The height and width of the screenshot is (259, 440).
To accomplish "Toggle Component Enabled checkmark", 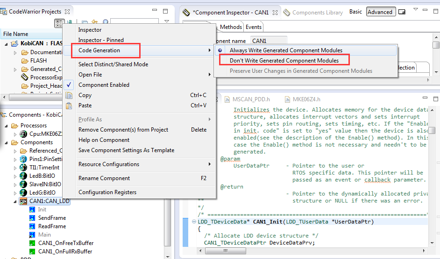I will coord(69,84).
